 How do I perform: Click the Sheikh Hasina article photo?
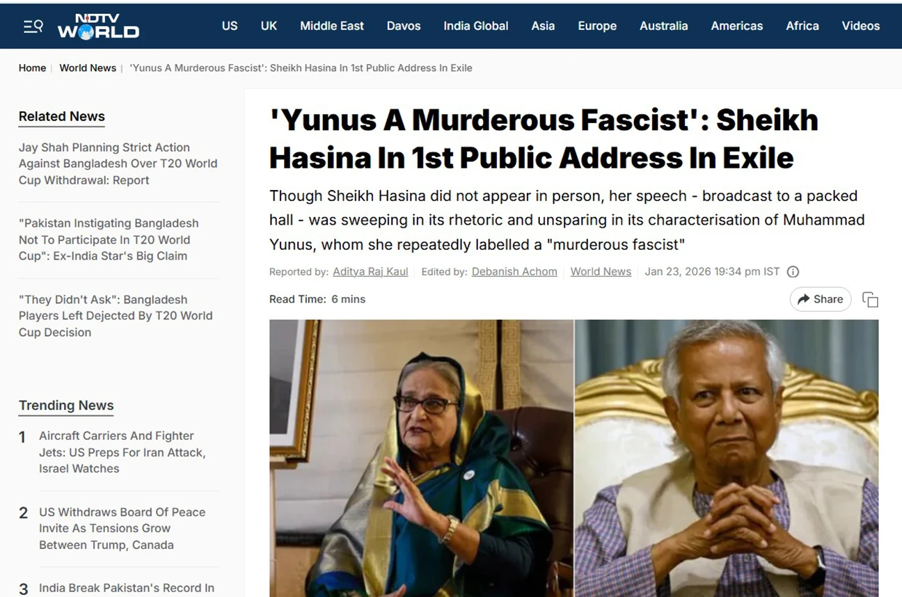point(421,458)
